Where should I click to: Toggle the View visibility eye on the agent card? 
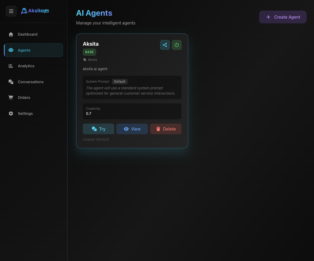[126, 129]
